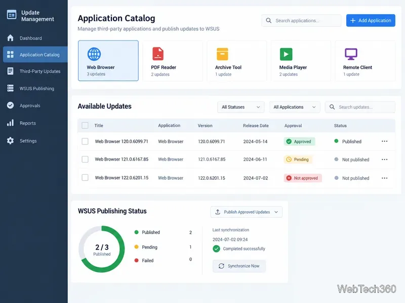Viewport: 405px width, 303px height.
Task: Select the Archive Tool application card
Action: [x=236, y=61]
